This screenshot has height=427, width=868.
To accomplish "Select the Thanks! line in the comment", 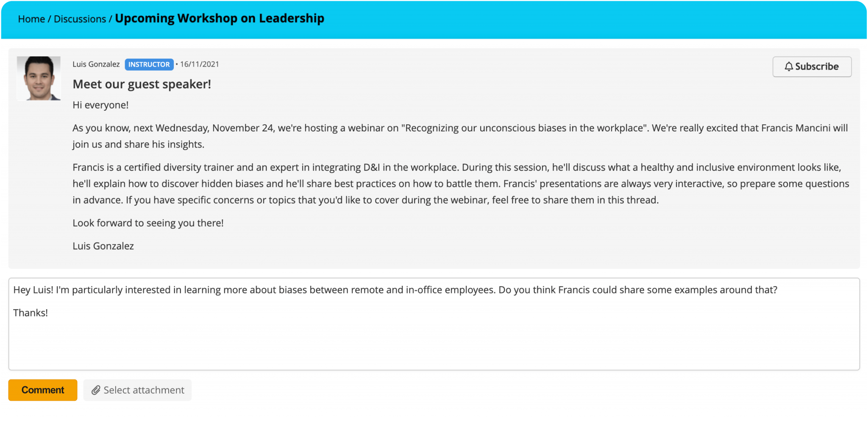I will 30,313.
